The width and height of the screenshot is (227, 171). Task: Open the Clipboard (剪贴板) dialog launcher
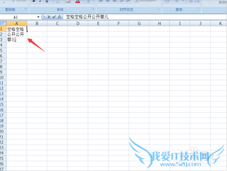coord(26,9)
